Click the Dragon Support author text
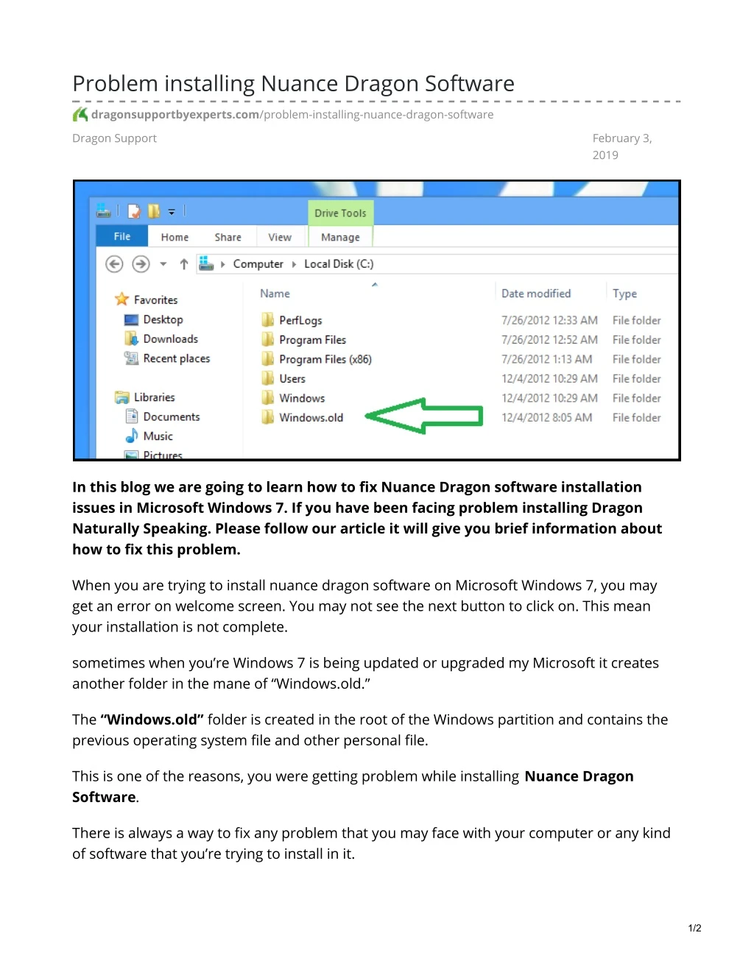 click(114, 138)
